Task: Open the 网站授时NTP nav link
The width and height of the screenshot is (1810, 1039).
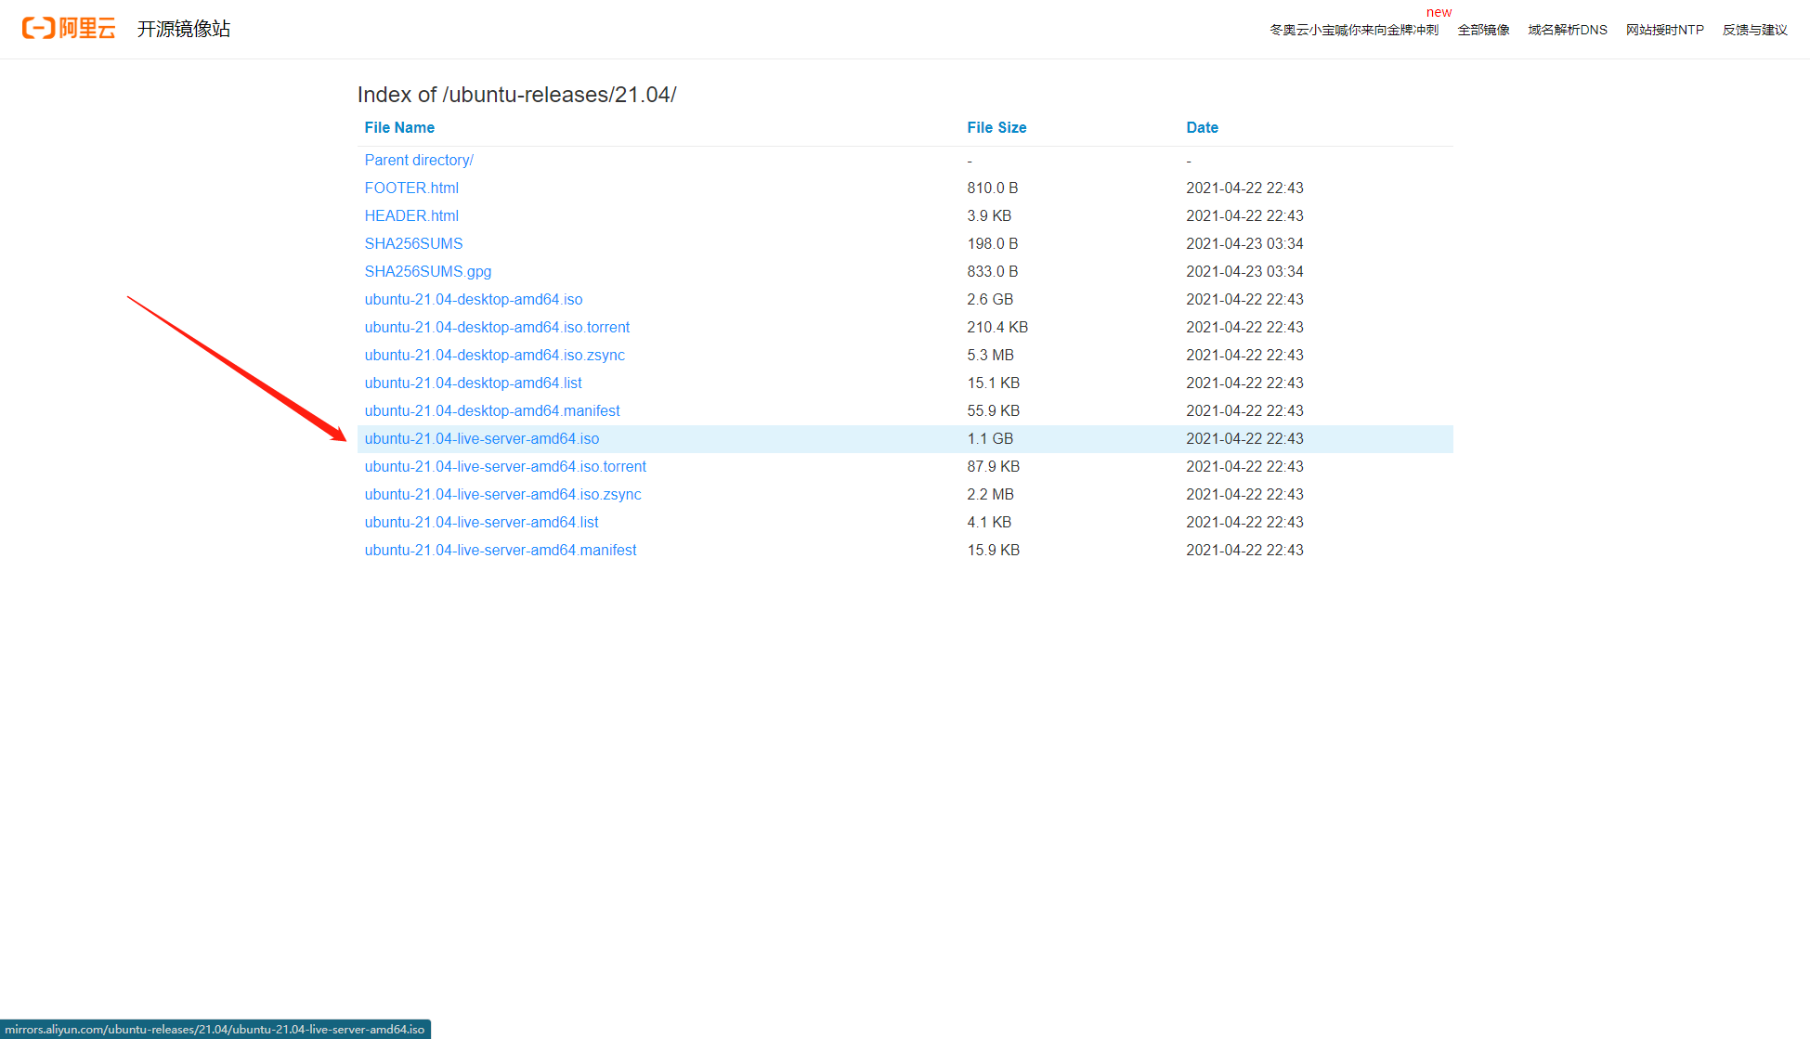Action: [1664, 30]
